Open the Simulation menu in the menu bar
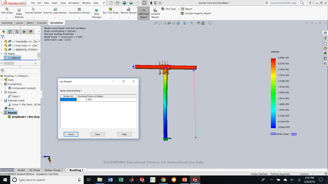The height and width of the screenshot is (184, 328). [x=74, y=3]
